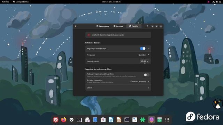Open Activités overview in top bar
This screenshot has height=125, width=223.
tap(6, 2)
